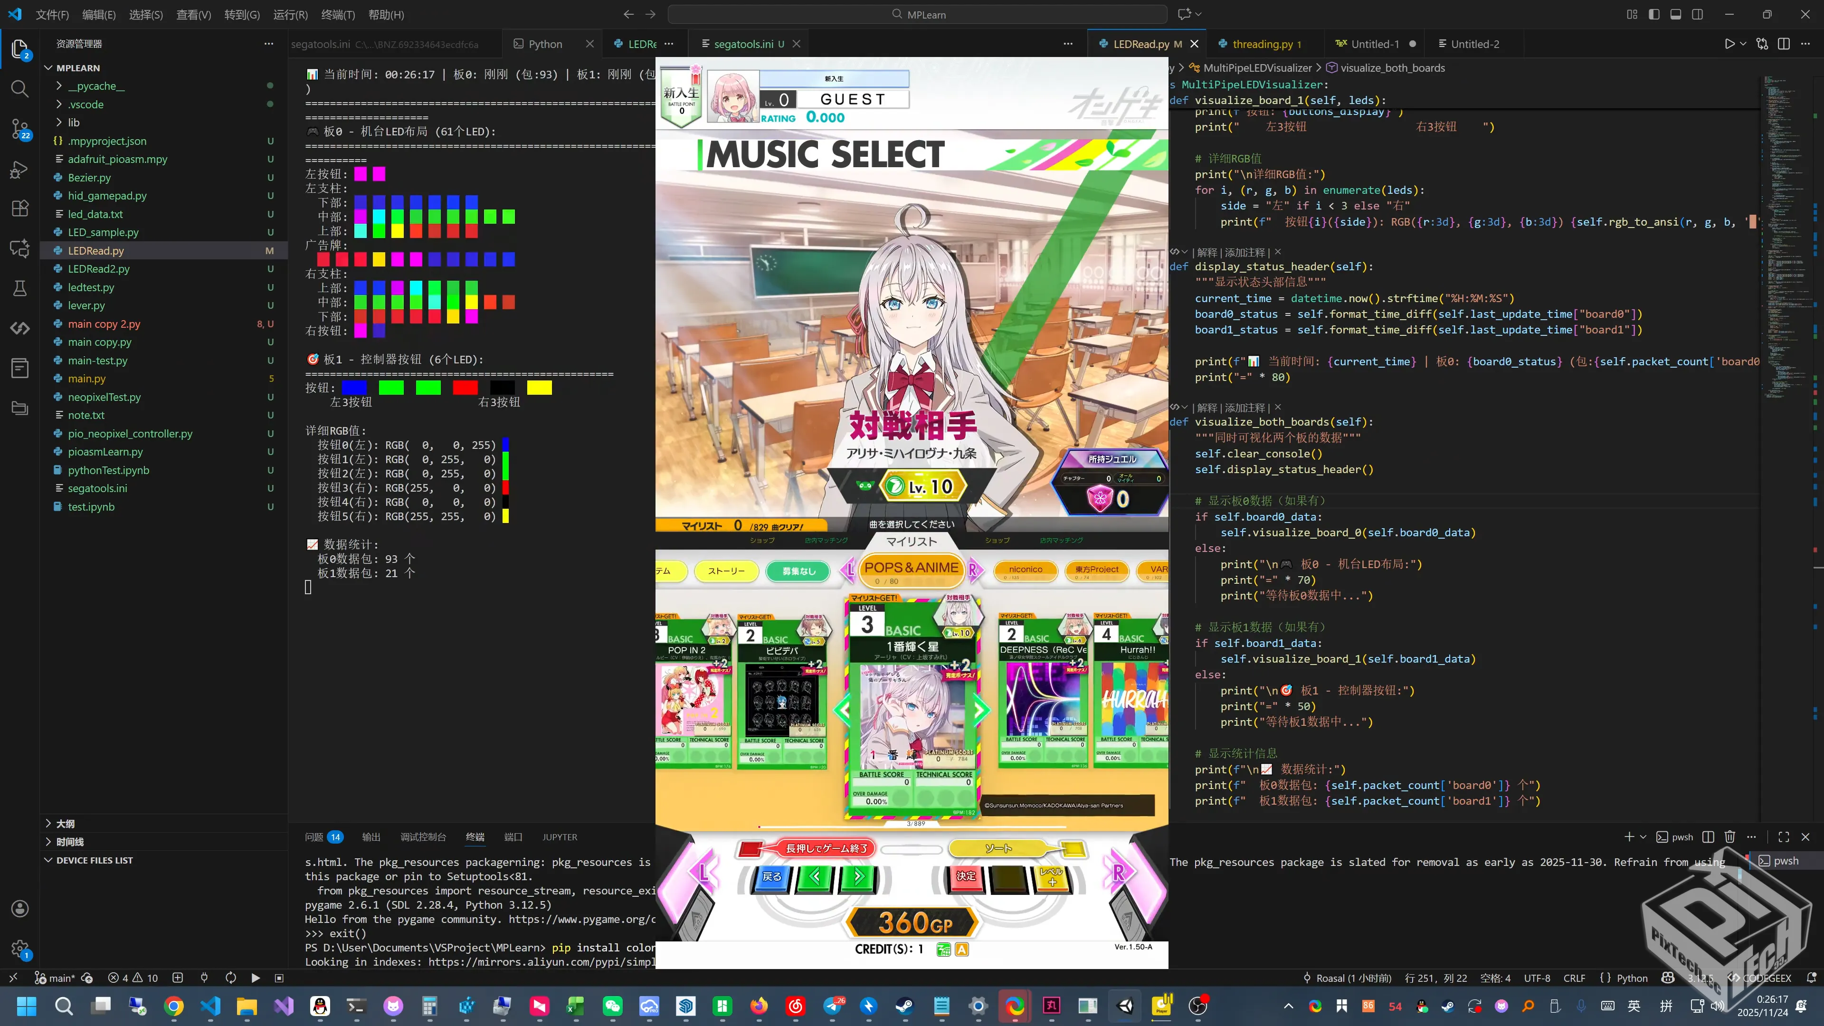The height and width of the screenshot is (1026, 1824).
Task: Kill terminal with the trash icon
Action: point(1730,837)
